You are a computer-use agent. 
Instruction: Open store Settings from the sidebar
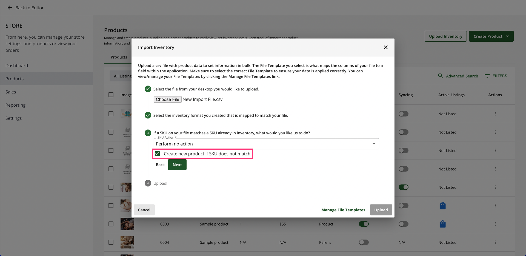tap(13, 118)
